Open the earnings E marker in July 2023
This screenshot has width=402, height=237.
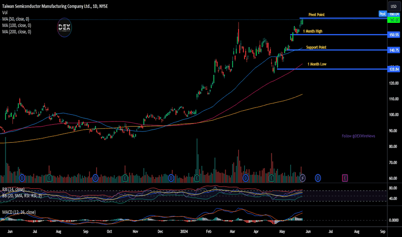tap(49, 178)
